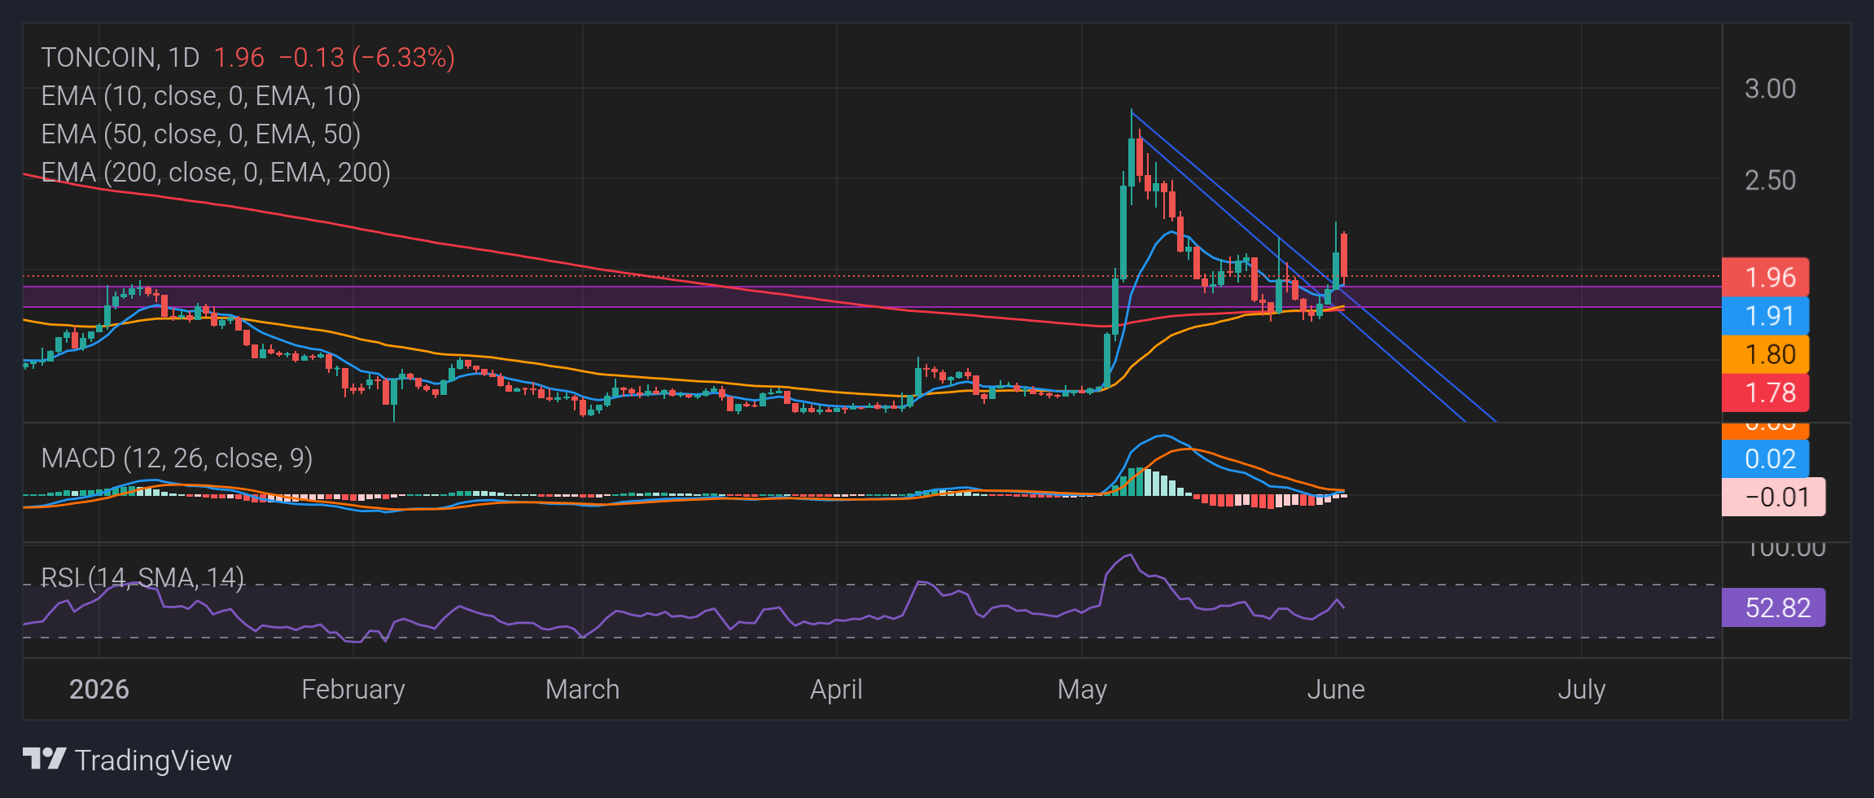
Task: Click the June label on the time axis
Action: [1336, 690]
